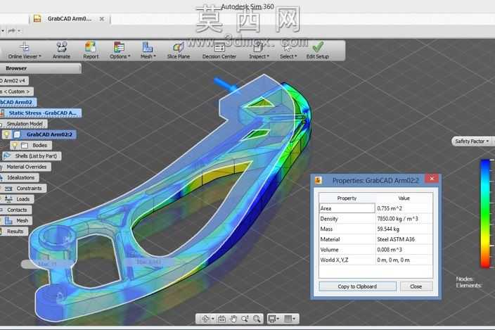
Task: Expand the Mesh toolbar dropdown
Action: [148, 50]
